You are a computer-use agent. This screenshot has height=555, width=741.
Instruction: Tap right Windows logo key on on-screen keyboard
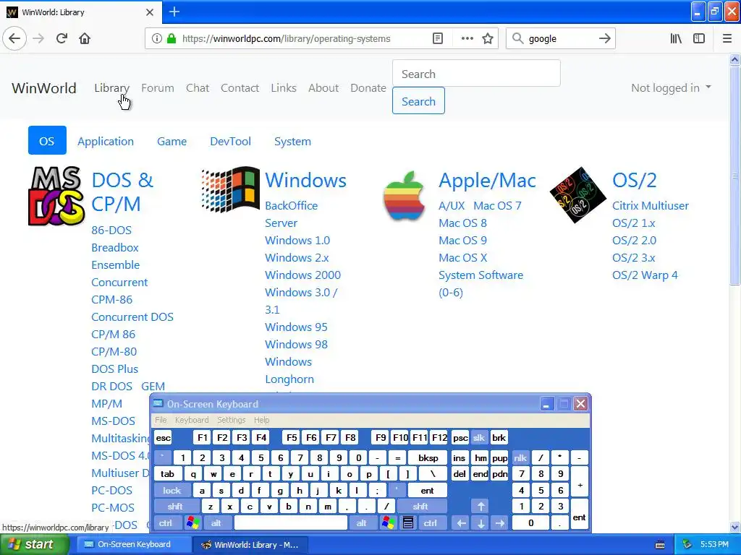(x=389, y=523)
